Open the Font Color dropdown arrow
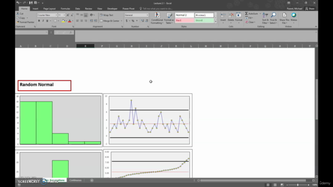Screen dimensions: 333x187 pyautogui.click(x=73, y=21)
